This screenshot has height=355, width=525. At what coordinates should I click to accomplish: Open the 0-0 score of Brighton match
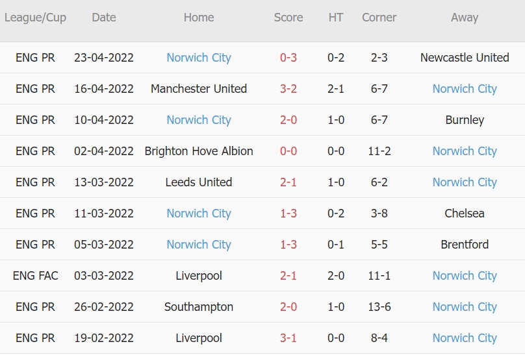[x=288, y=151]
